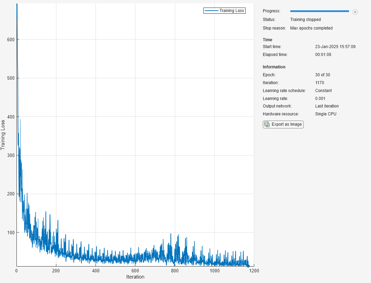The height and width of the screenshot is (283, 371).
Task: Click the Max epochs completed stop reason
Action: tap(311, 28)
